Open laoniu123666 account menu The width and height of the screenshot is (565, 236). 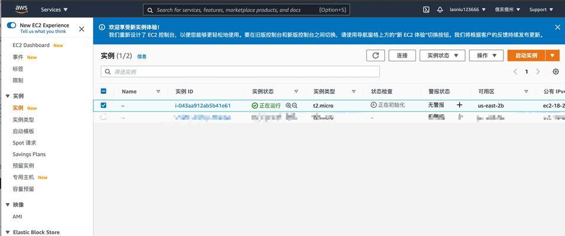[467, 9]
